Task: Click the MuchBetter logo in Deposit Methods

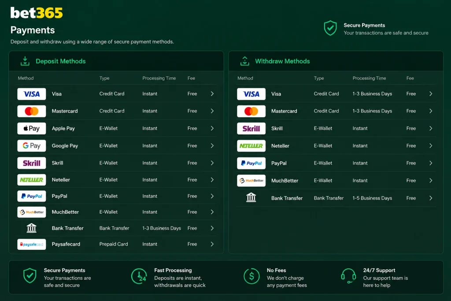Action: pyautogui.click(x=32, y=212)
